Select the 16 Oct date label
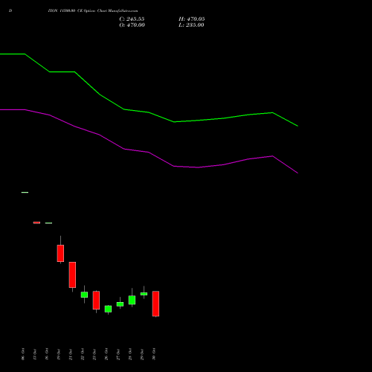The height and width of the screenshot is (372, 372). click(x=47, y=354)
